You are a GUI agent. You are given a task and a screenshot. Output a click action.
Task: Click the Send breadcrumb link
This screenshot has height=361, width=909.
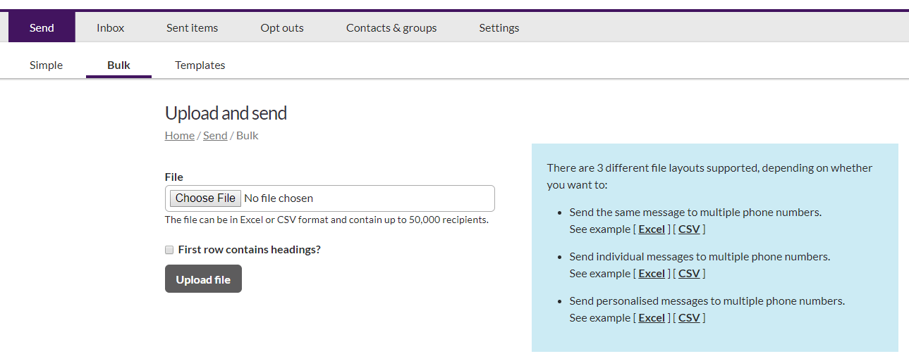click(x=215, y=136)
